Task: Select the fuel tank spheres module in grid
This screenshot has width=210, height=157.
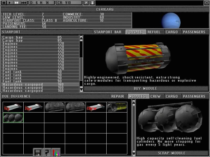Action: click(13, 117)
